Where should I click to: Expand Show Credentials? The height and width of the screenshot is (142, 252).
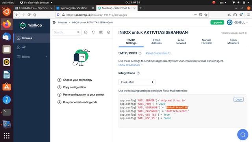click(x=130, y=65)
